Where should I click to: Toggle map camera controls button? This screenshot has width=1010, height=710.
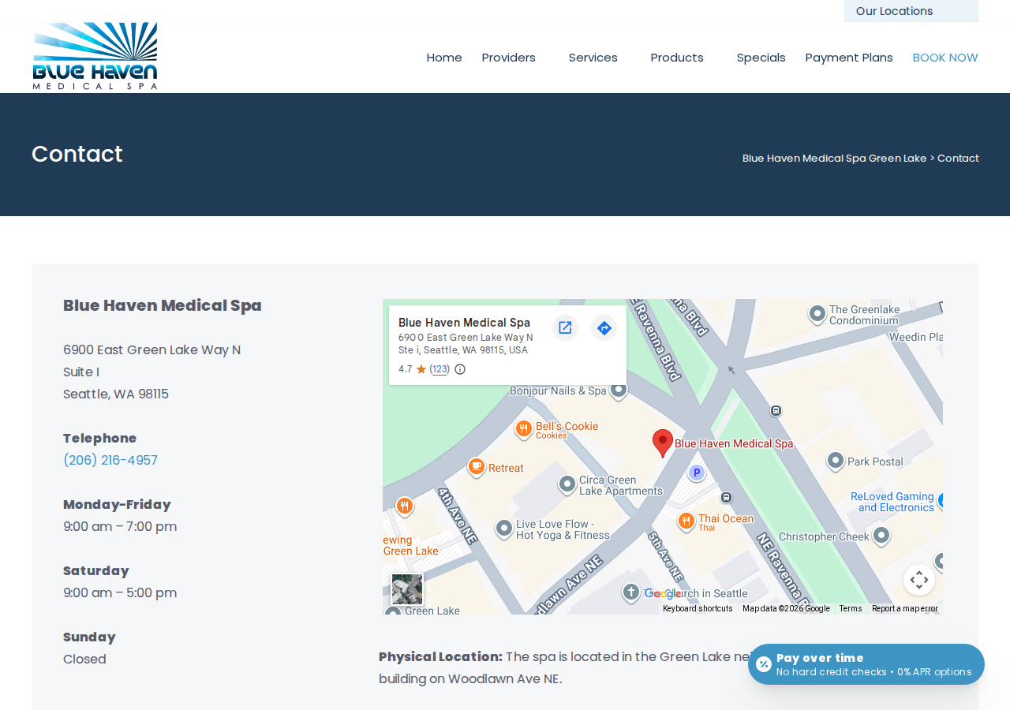pos(919,580)
